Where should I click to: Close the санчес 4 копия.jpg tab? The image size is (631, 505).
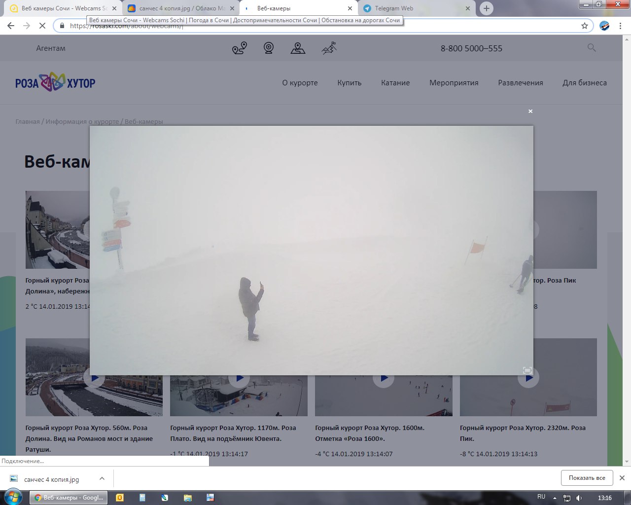[232, 8]
